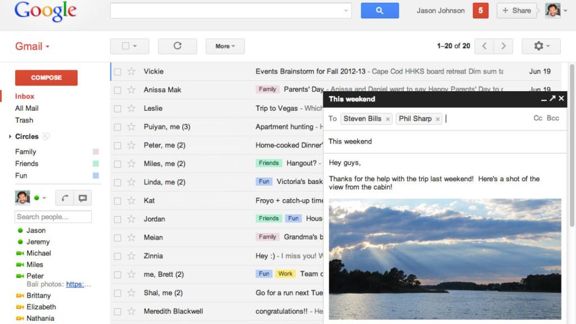Open the red notifications counter
The image size is (576, 324).
(480, 11)
